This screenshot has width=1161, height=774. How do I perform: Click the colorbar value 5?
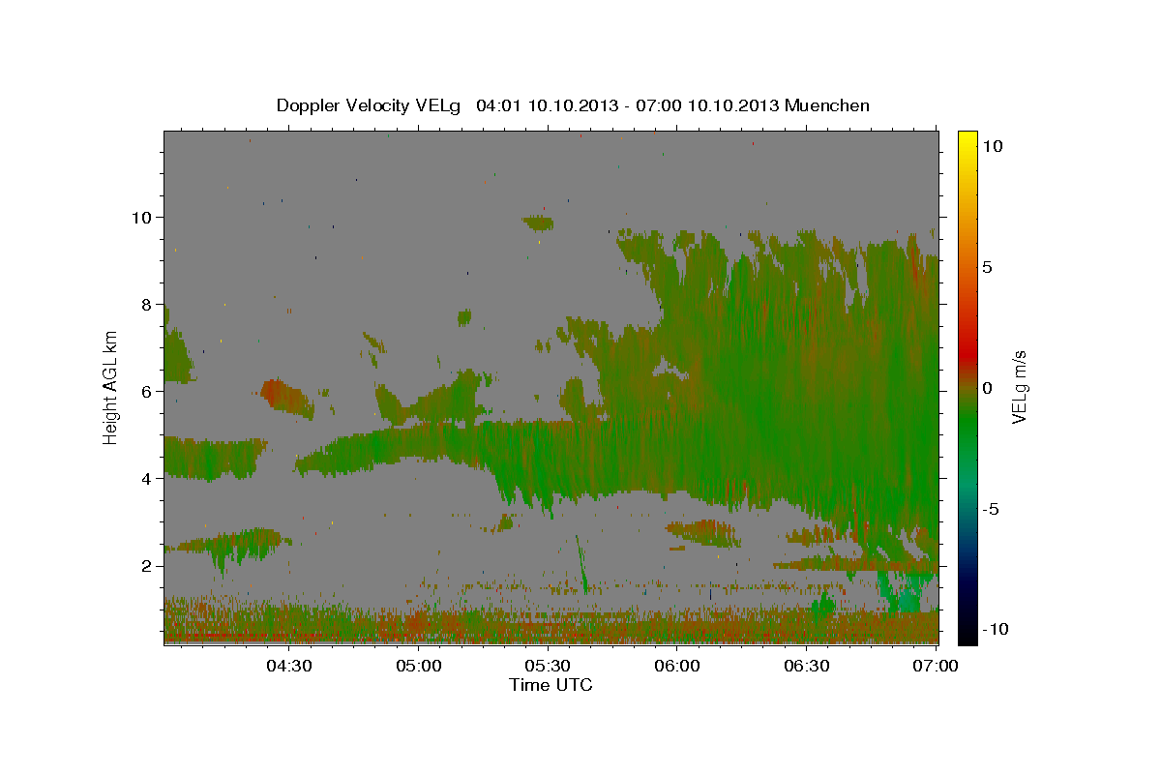990,267
